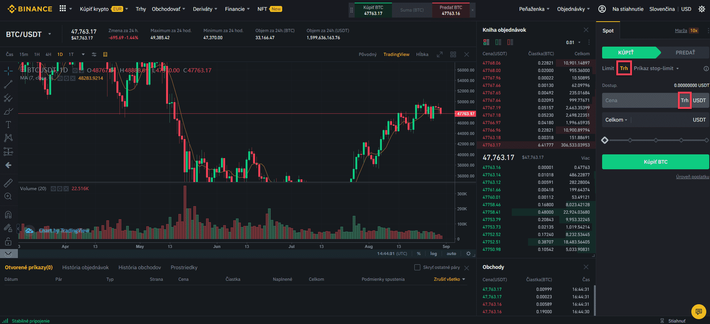The image size is (710, 324).
Task: Open the BTC/USDT pair selector dropdown
Action: pos(50,34)
